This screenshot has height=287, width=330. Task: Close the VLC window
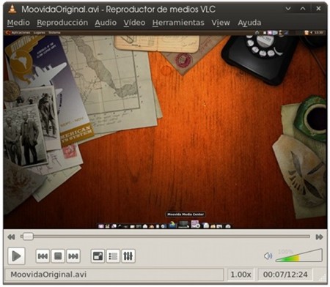[318, 9]
